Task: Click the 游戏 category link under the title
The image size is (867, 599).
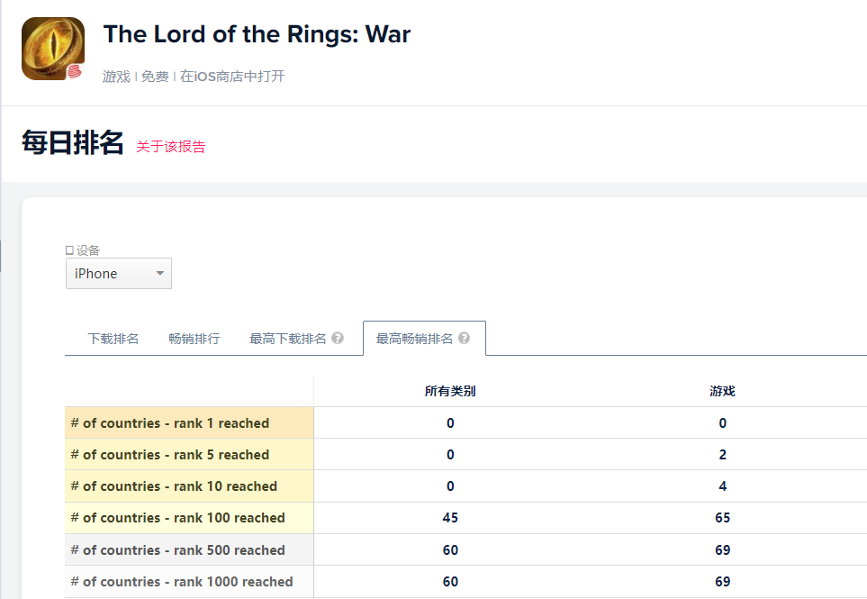Action: (116, 77)
